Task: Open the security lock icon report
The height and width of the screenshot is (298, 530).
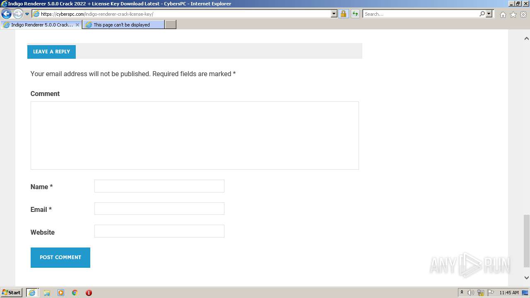Action: click(x=343, y=14)
